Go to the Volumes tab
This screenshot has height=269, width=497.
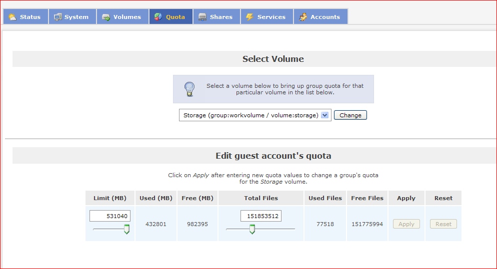(122, 17)
